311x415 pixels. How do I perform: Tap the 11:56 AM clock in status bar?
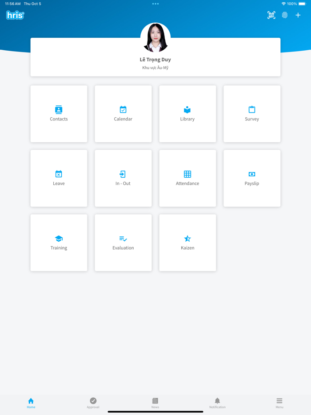[13, 4]
